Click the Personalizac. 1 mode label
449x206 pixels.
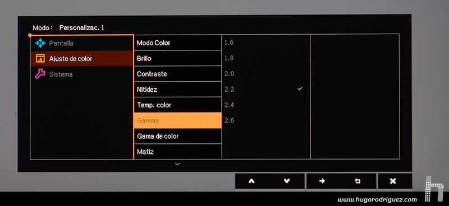[81, 28]
